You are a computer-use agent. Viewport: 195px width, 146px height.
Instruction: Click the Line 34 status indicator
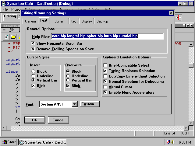tap(172, 133)
